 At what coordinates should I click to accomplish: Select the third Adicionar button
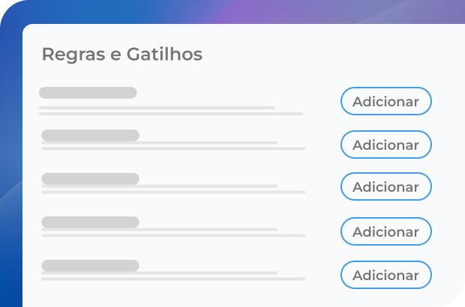pos(385,186)
